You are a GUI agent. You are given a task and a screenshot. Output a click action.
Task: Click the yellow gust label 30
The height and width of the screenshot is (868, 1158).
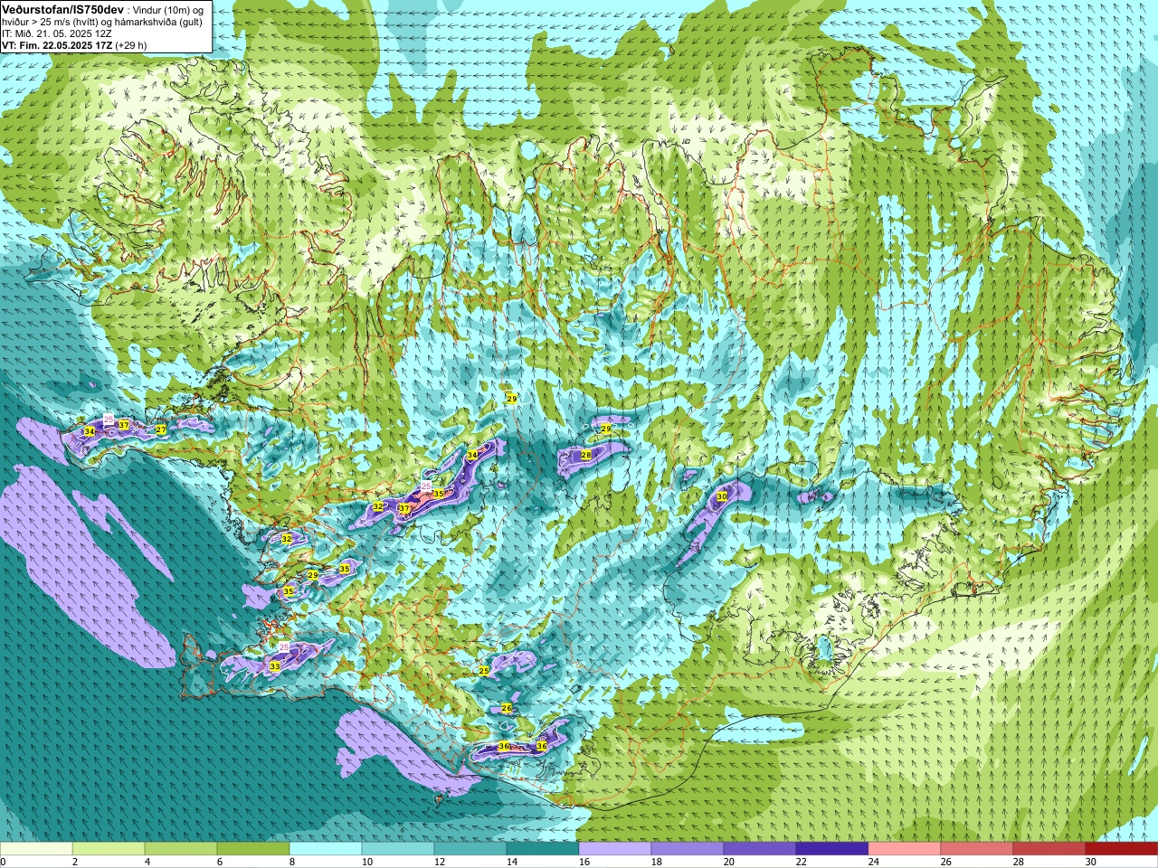coord(722,496)
